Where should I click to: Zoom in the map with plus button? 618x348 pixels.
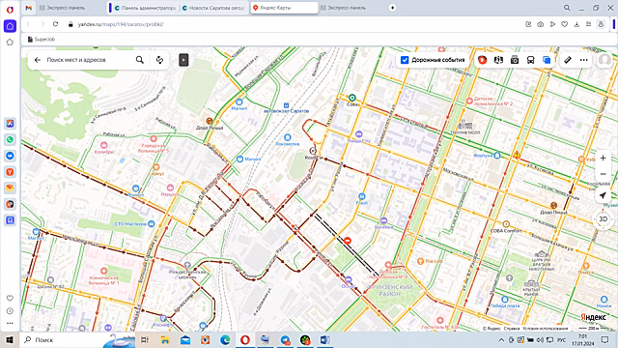point(603,159)
